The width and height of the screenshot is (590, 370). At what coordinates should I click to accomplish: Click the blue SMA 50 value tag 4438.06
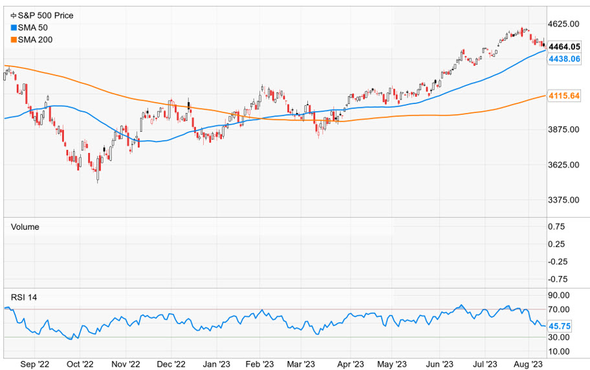[x=563, y=59]
